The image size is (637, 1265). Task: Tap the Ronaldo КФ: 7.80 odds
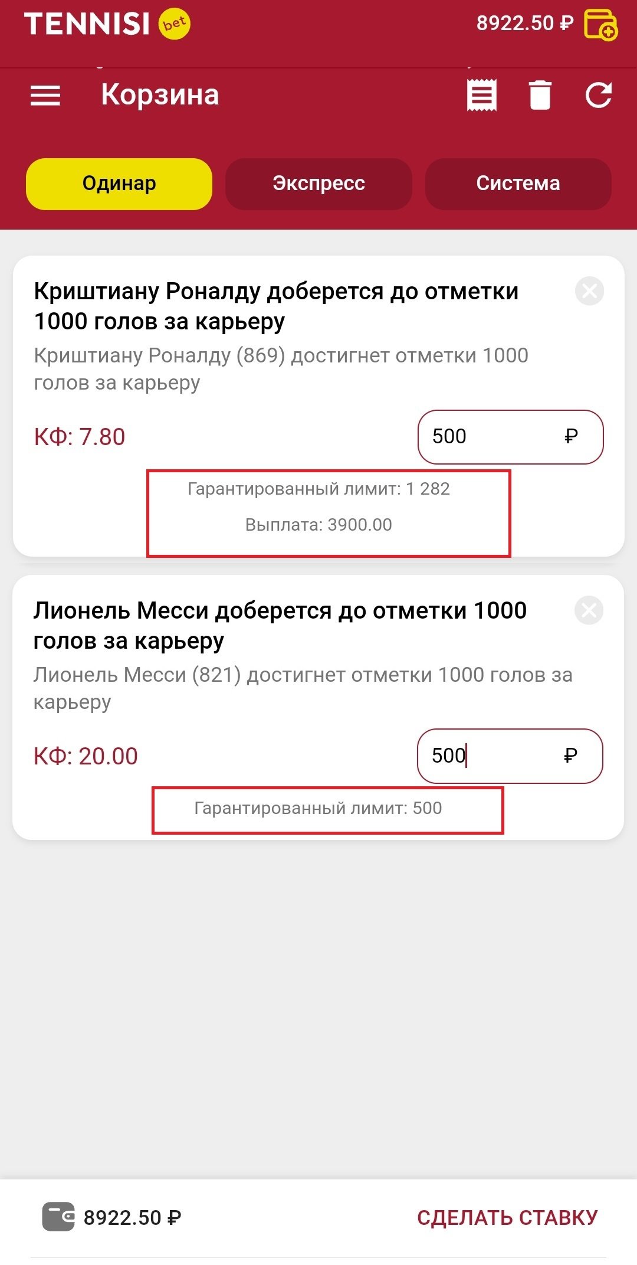(x=80, y=437)
